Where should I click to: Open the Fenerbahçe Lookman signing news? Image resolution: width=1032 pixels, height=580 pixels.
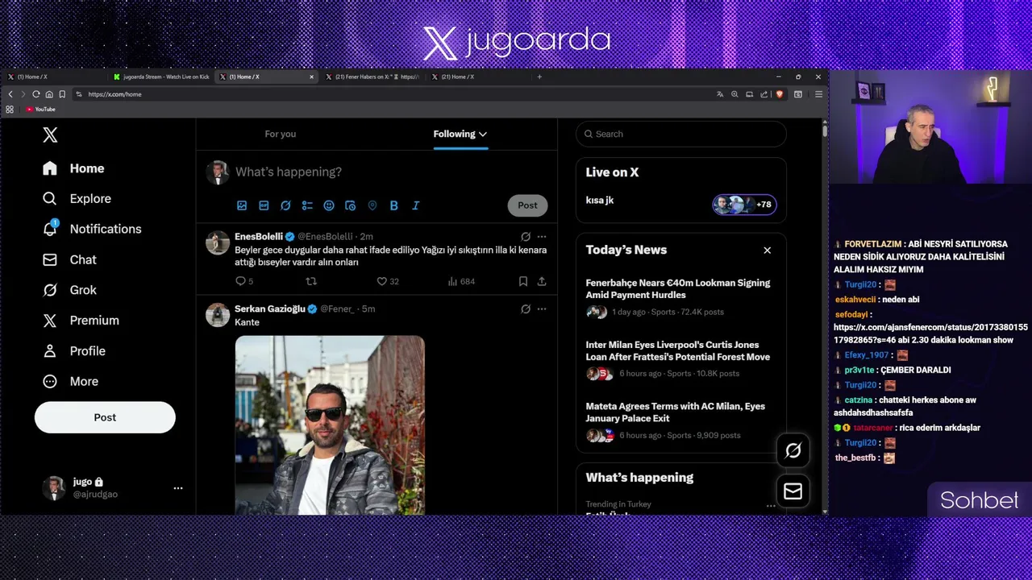click(681, 297)
